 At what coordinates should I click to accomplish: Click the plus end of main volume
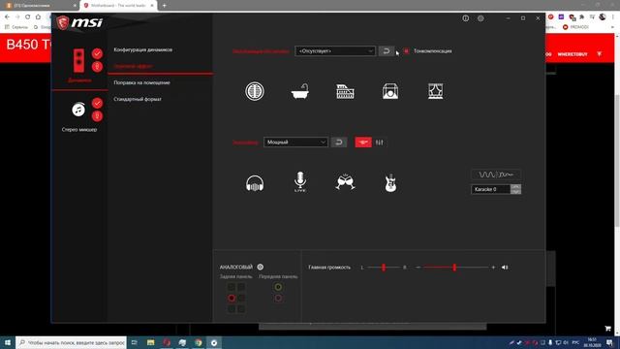493,268
